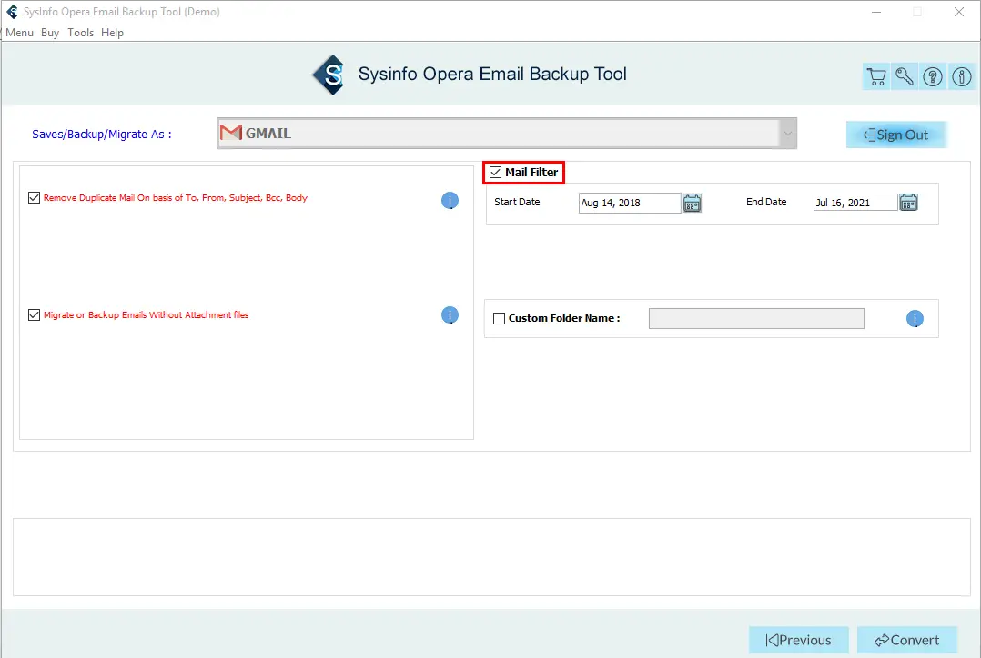Open the Menu menu

[19, 33]
